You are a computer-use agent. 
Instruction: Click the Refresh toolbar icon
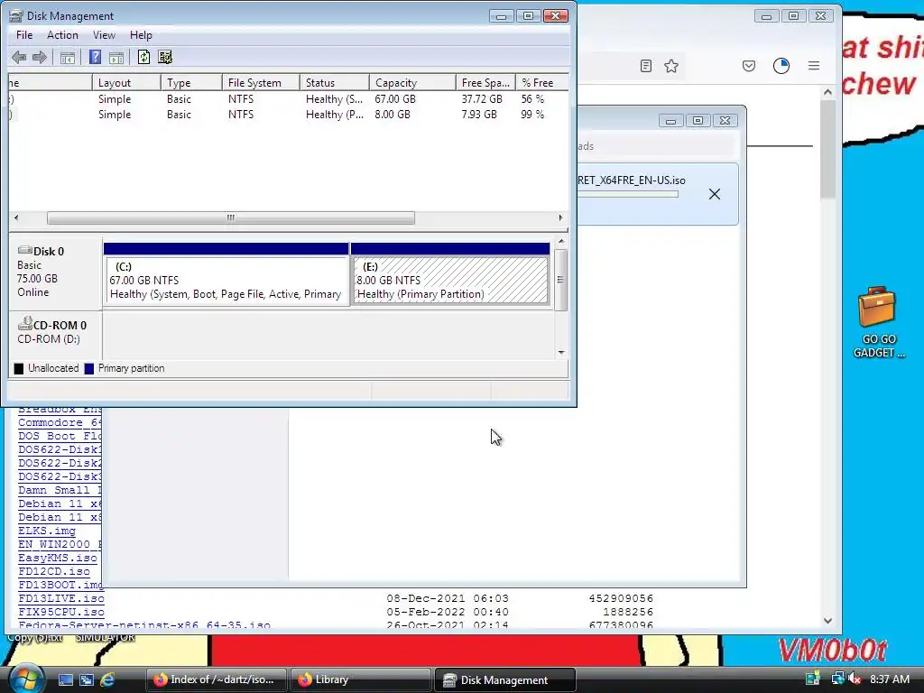143,57
